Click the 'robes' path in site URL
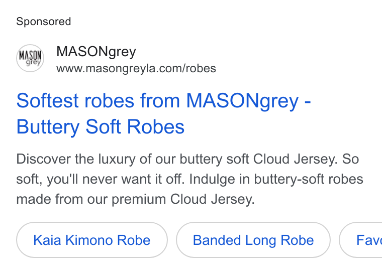Screen dimensions: 382x274 201,68
